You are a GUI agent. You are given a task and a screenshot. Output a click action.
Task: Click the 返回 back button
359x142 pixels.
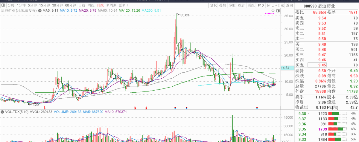coord(289,5)
